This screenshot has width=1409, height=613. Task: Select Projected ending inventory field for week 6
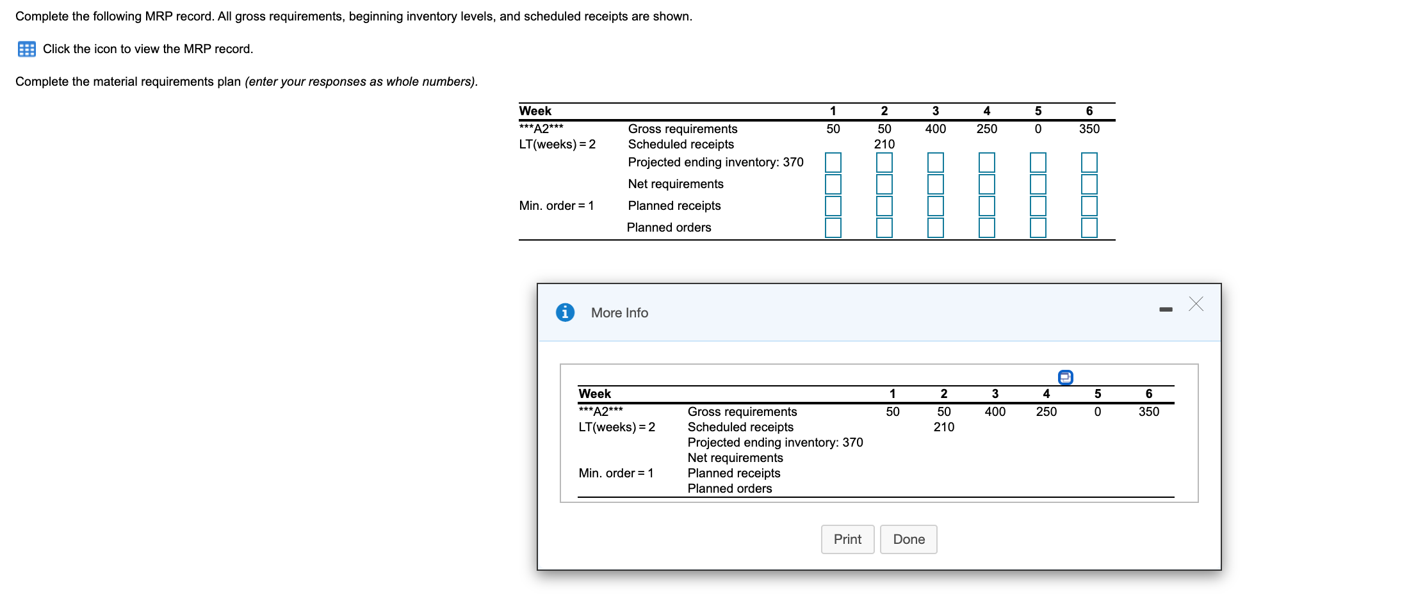1089,163
